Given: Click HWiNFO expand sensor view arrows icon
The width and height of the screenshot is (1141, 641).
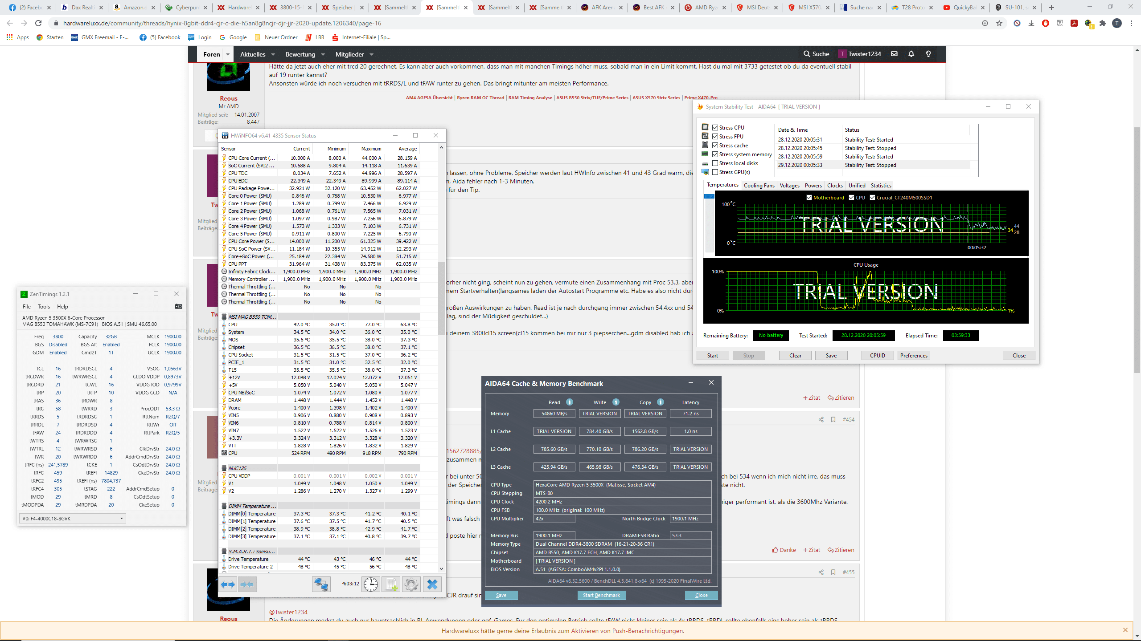Looking at the screenshot, I should click(x=228, y=584).
